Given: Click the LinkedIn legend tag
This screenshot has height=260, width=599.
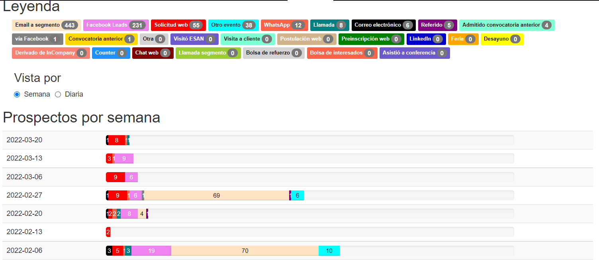Looking at the screenshot, I should point(426,39).
